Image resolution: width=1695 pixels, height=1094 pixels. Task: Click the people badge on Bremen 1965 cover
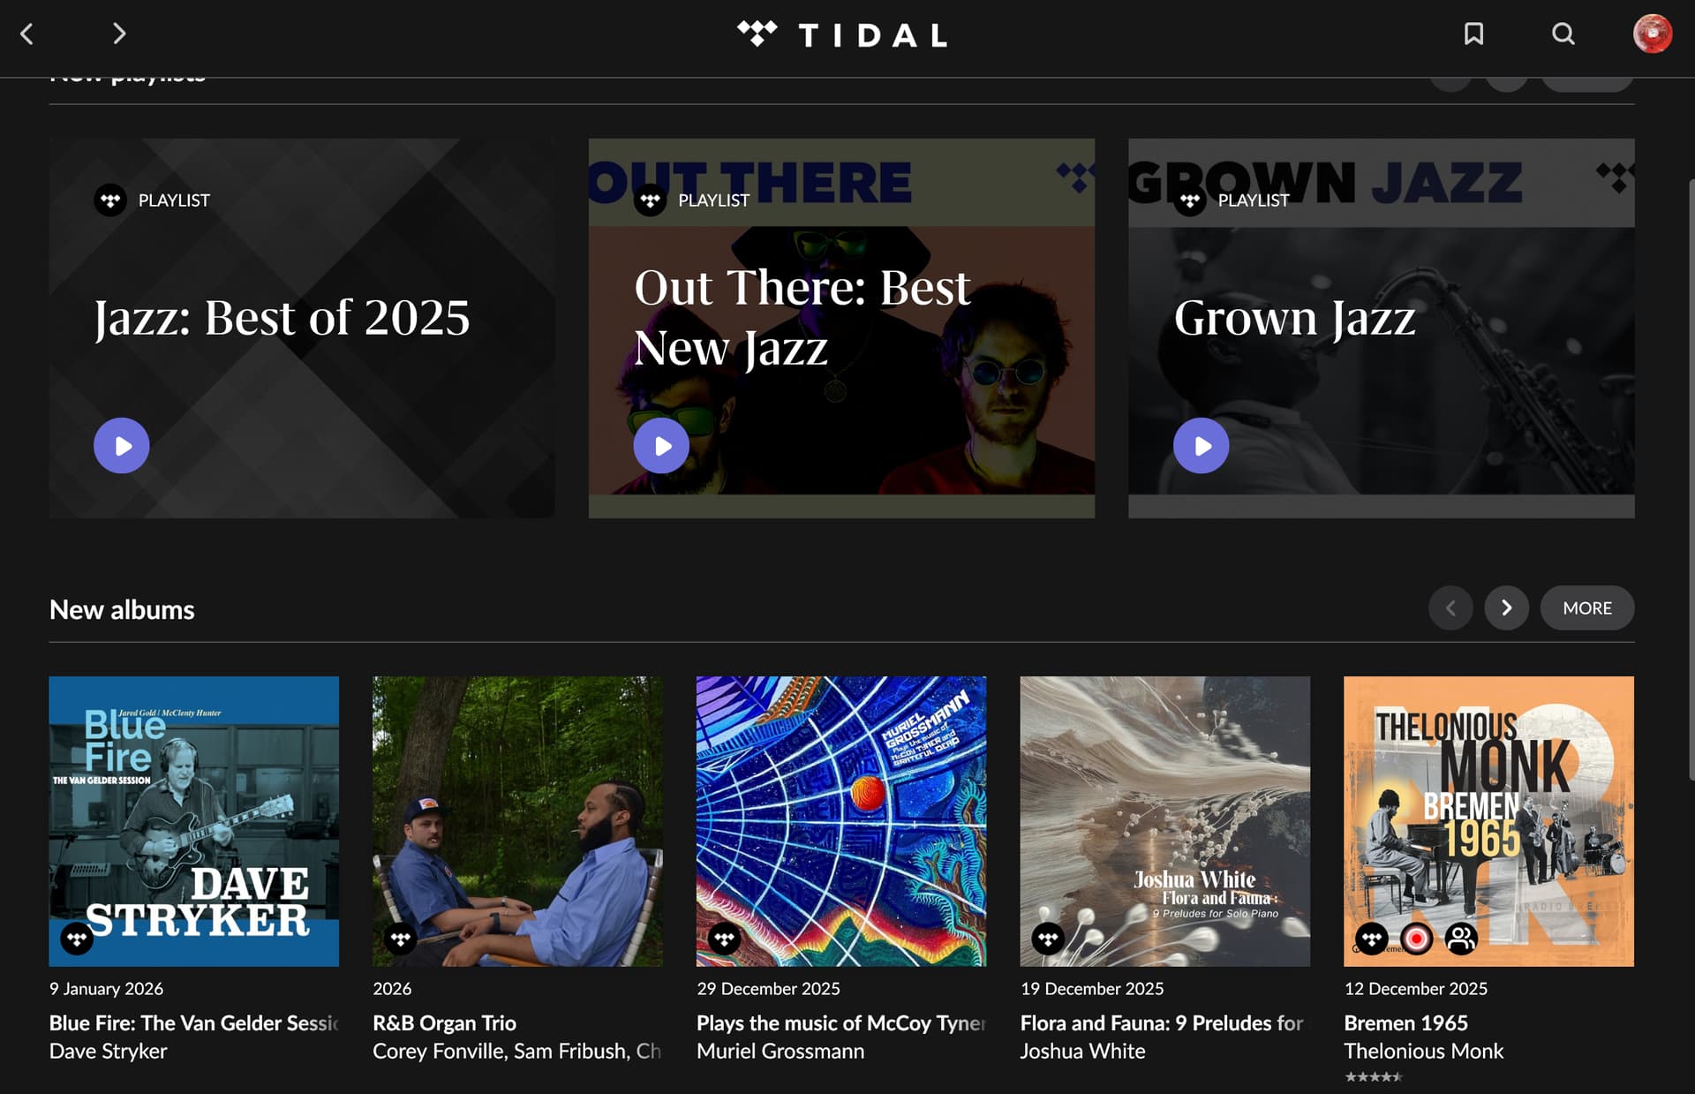click(1461, 939)
